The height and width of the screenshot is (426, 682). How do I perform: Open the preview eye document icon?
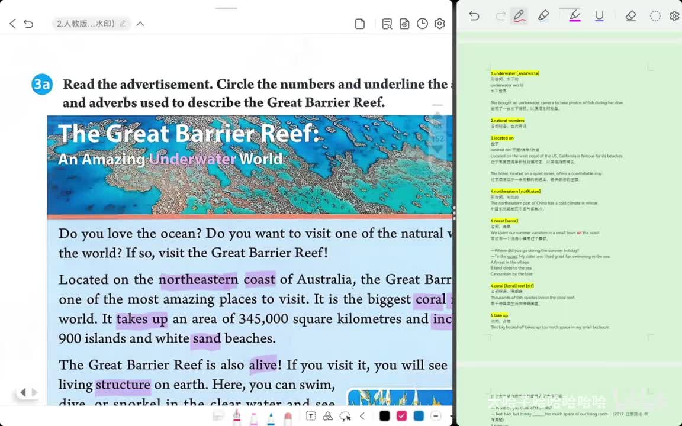point(404,24)
